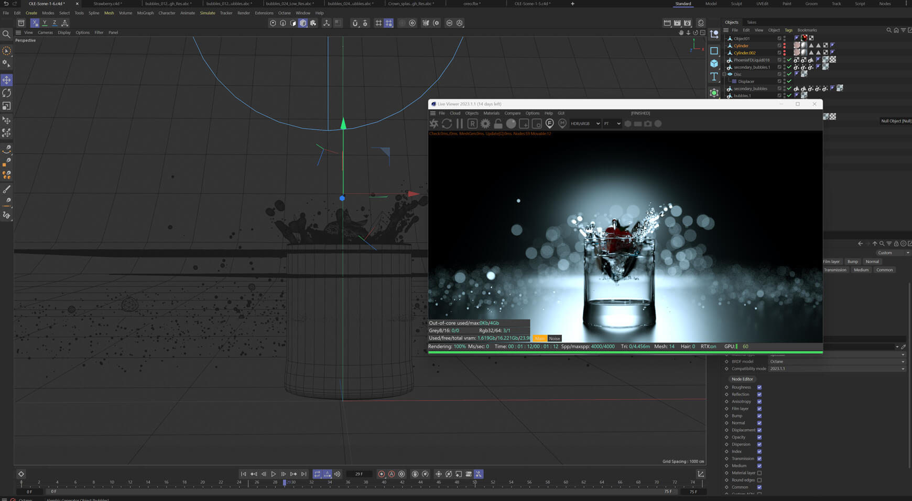Toggle Reflection checkbox in material attributes
Viewport: 912px width, 501px height.
click(x=759, y=395)
